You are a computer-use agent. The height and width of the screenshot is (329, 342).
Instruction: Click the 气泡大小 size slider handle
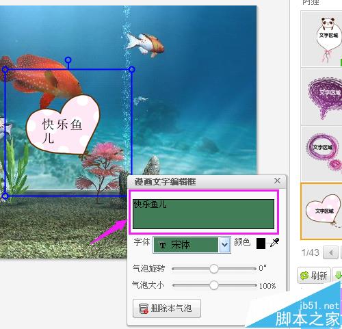tap(213, 285)
